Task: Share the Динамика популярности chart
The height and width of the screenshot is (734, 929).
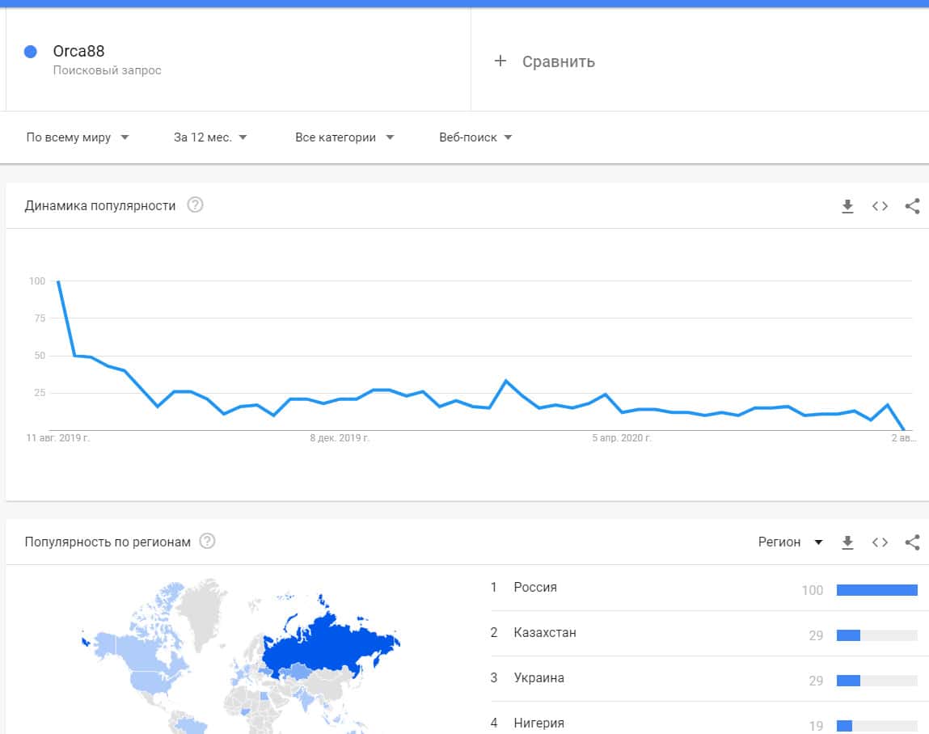Action: (x=912, y=206)
